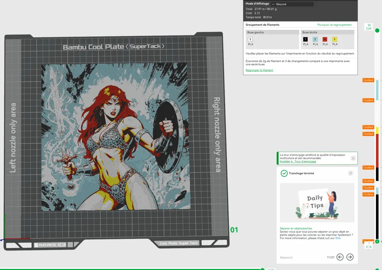Viewport: 382px width, 270px height.
Task: Click the Total 27,91 m / 85,01 g value
Action: pos(265,9)
